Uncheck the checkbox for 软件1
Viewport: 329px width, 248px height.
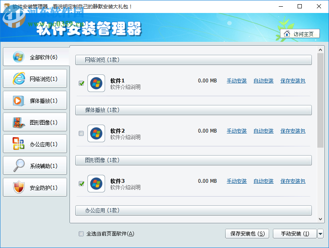tap(81, 83)
